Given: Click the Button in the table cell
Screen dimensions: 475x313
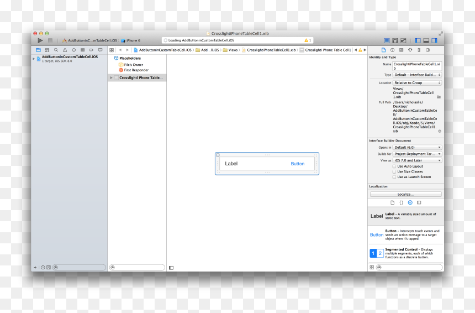Looking at the screenshot, I should coord(298,164).
